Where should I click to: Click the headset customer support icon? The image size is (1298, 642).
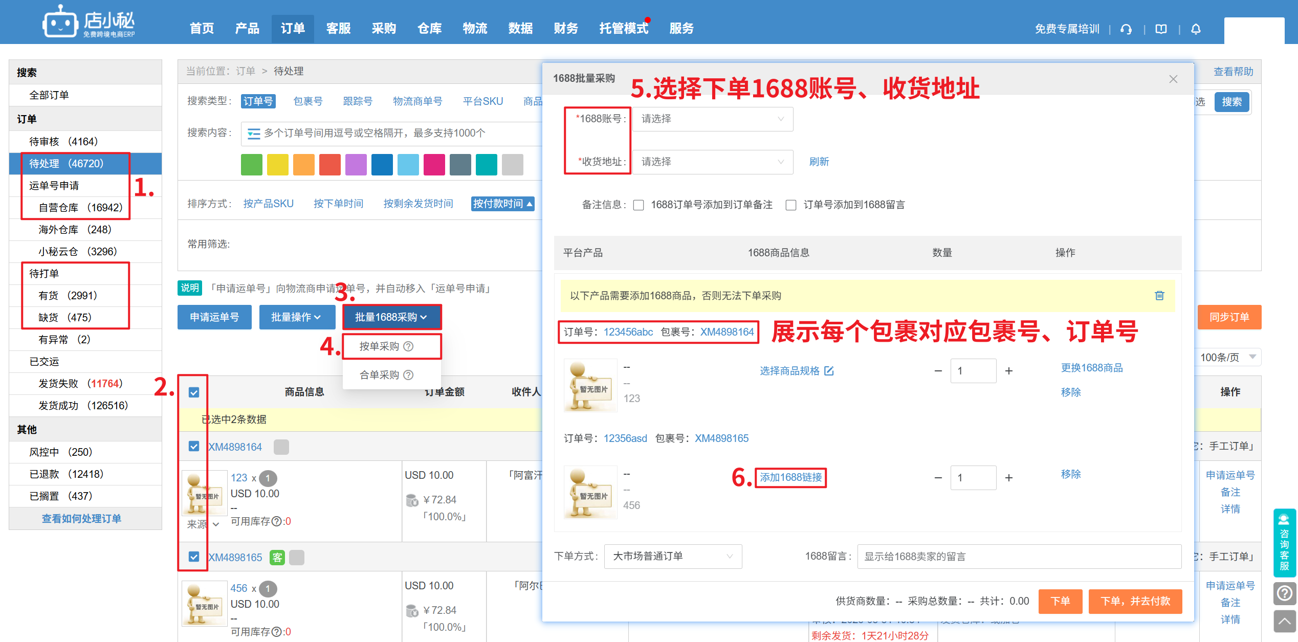[1126, 29]
